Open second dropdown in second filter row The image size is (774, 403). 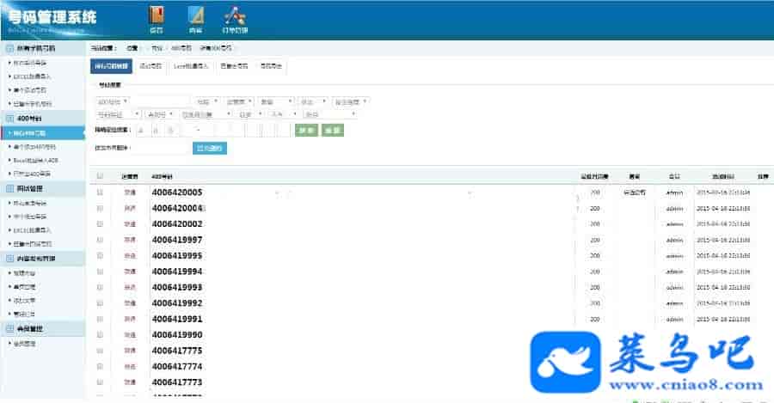(161, 114)
